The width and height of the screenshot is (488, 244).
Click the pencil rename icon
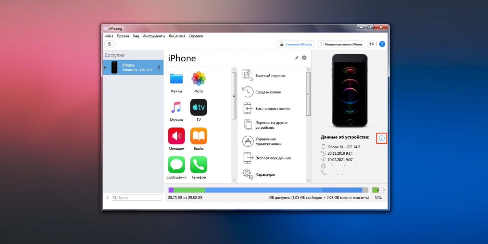click(296, 58)
